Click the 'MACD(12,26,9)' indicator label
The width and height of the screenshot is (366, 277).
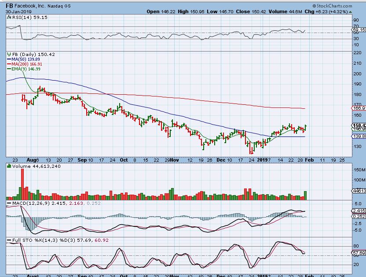click(x=31, y=203)
